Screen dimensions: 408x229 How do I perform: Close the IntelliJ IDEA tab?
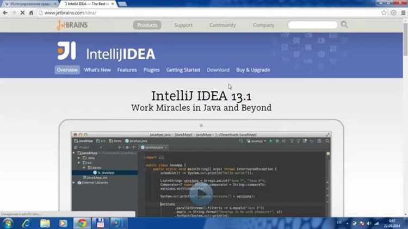pos(113,4)
